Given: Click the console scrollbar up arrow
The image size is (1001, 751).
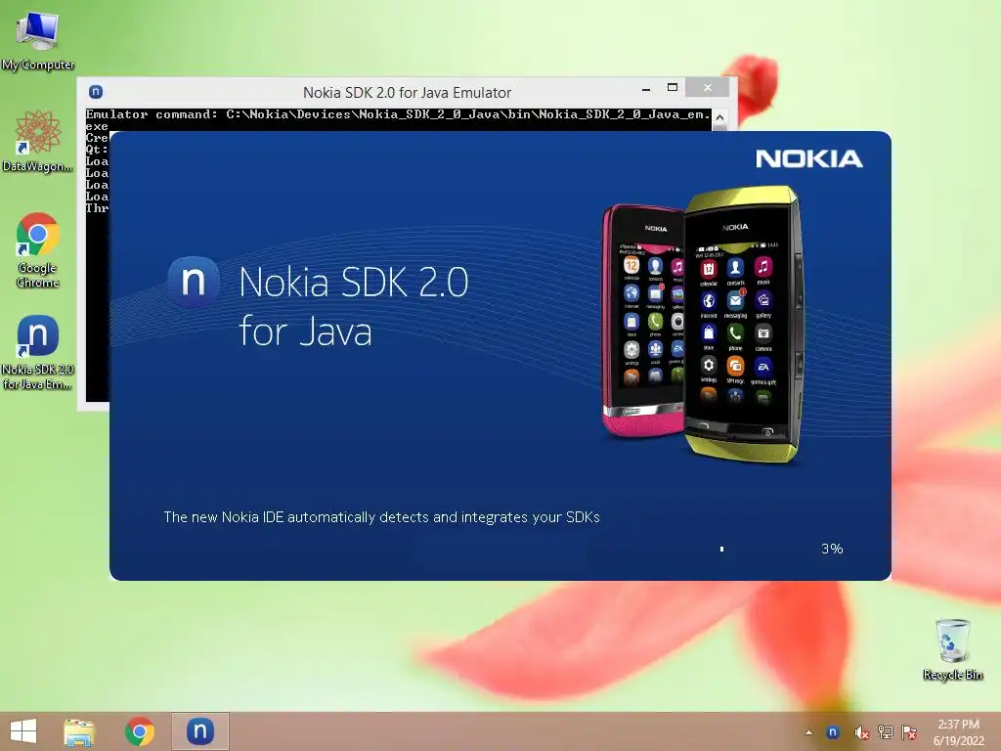Looking at the screenshot, I should point(719,117).
